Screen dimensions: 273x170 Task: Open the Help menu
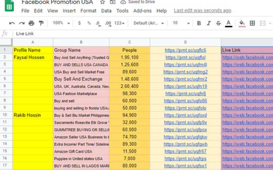(x=161, y=11)
